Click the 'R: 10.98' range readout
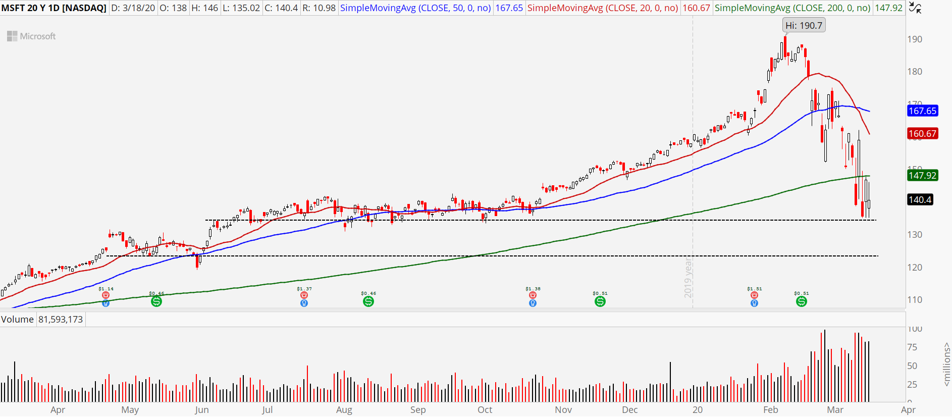The height and width of the screenshot is (417, 952). [x=319, y=8]
